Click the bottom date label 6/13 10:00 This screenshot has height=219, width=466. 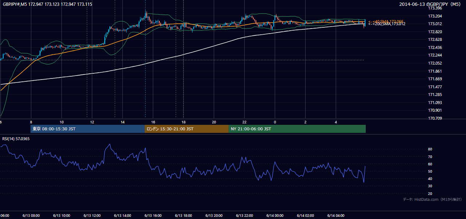(61, 215)
